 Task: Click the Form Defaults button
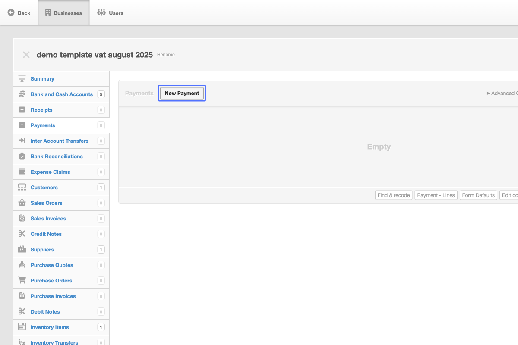(478, 195)
